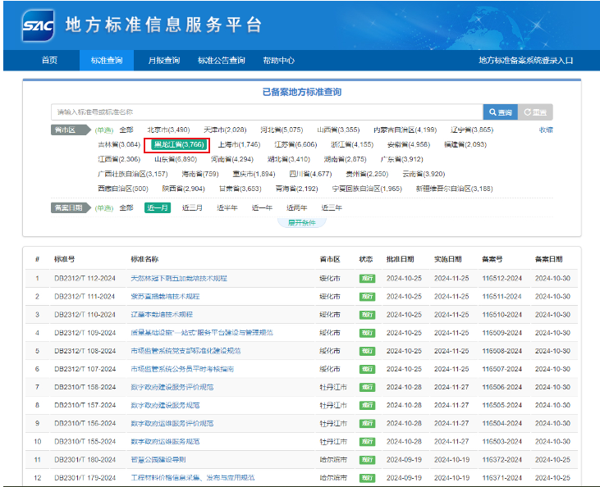Select the 近三月 date filter
This screenshot has height=487, width=600.
click(x=192, y=208)
